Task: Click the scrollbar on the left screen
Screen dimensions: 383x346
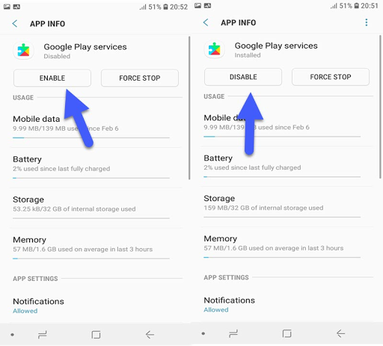Action: tap(189, 108)
